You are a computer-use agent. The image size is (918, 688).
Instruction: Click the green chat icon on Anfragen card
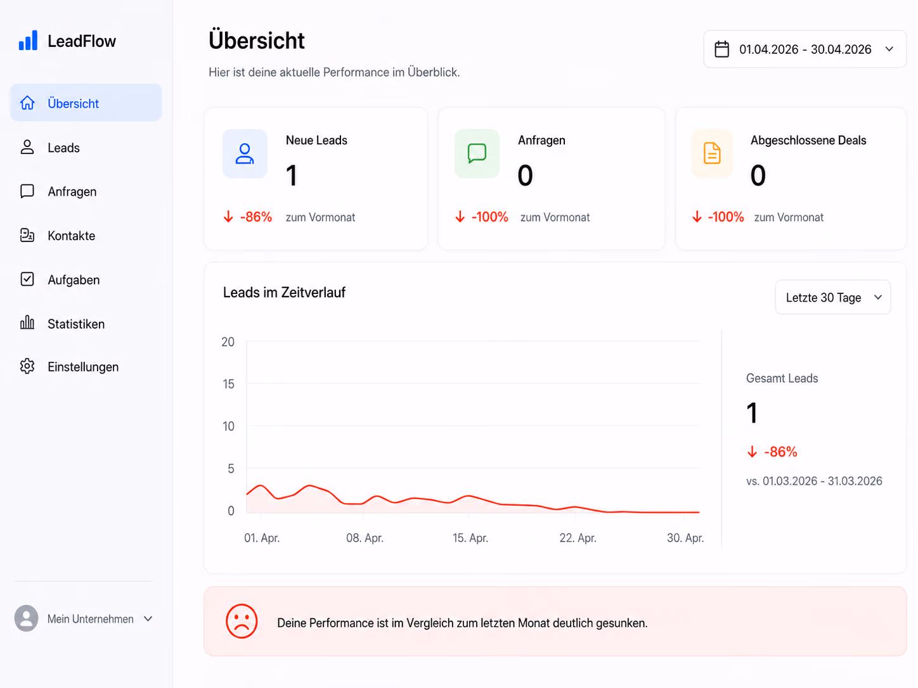(477, 154)
